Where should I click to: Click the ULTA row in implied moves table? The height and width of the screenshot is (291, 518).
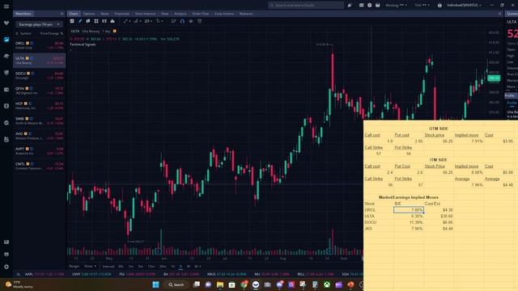(x=409, y=216)
